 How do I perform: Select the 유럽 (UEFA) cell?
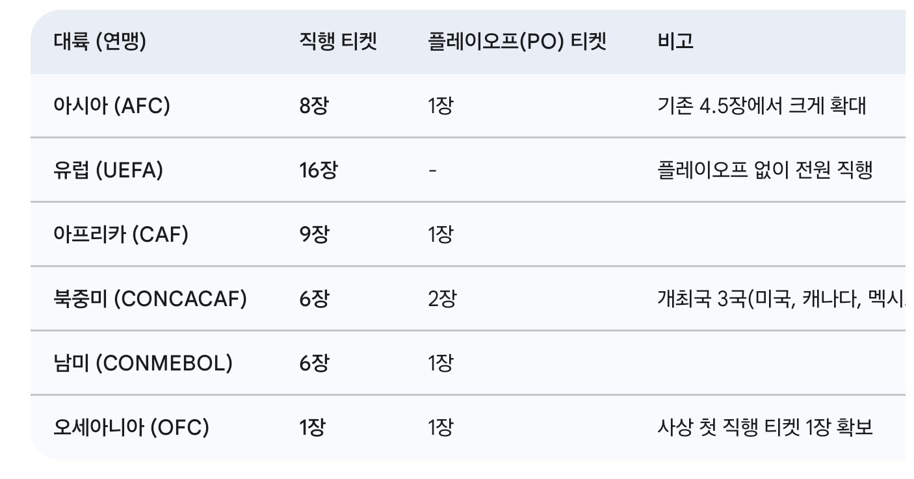click(109, 170)
